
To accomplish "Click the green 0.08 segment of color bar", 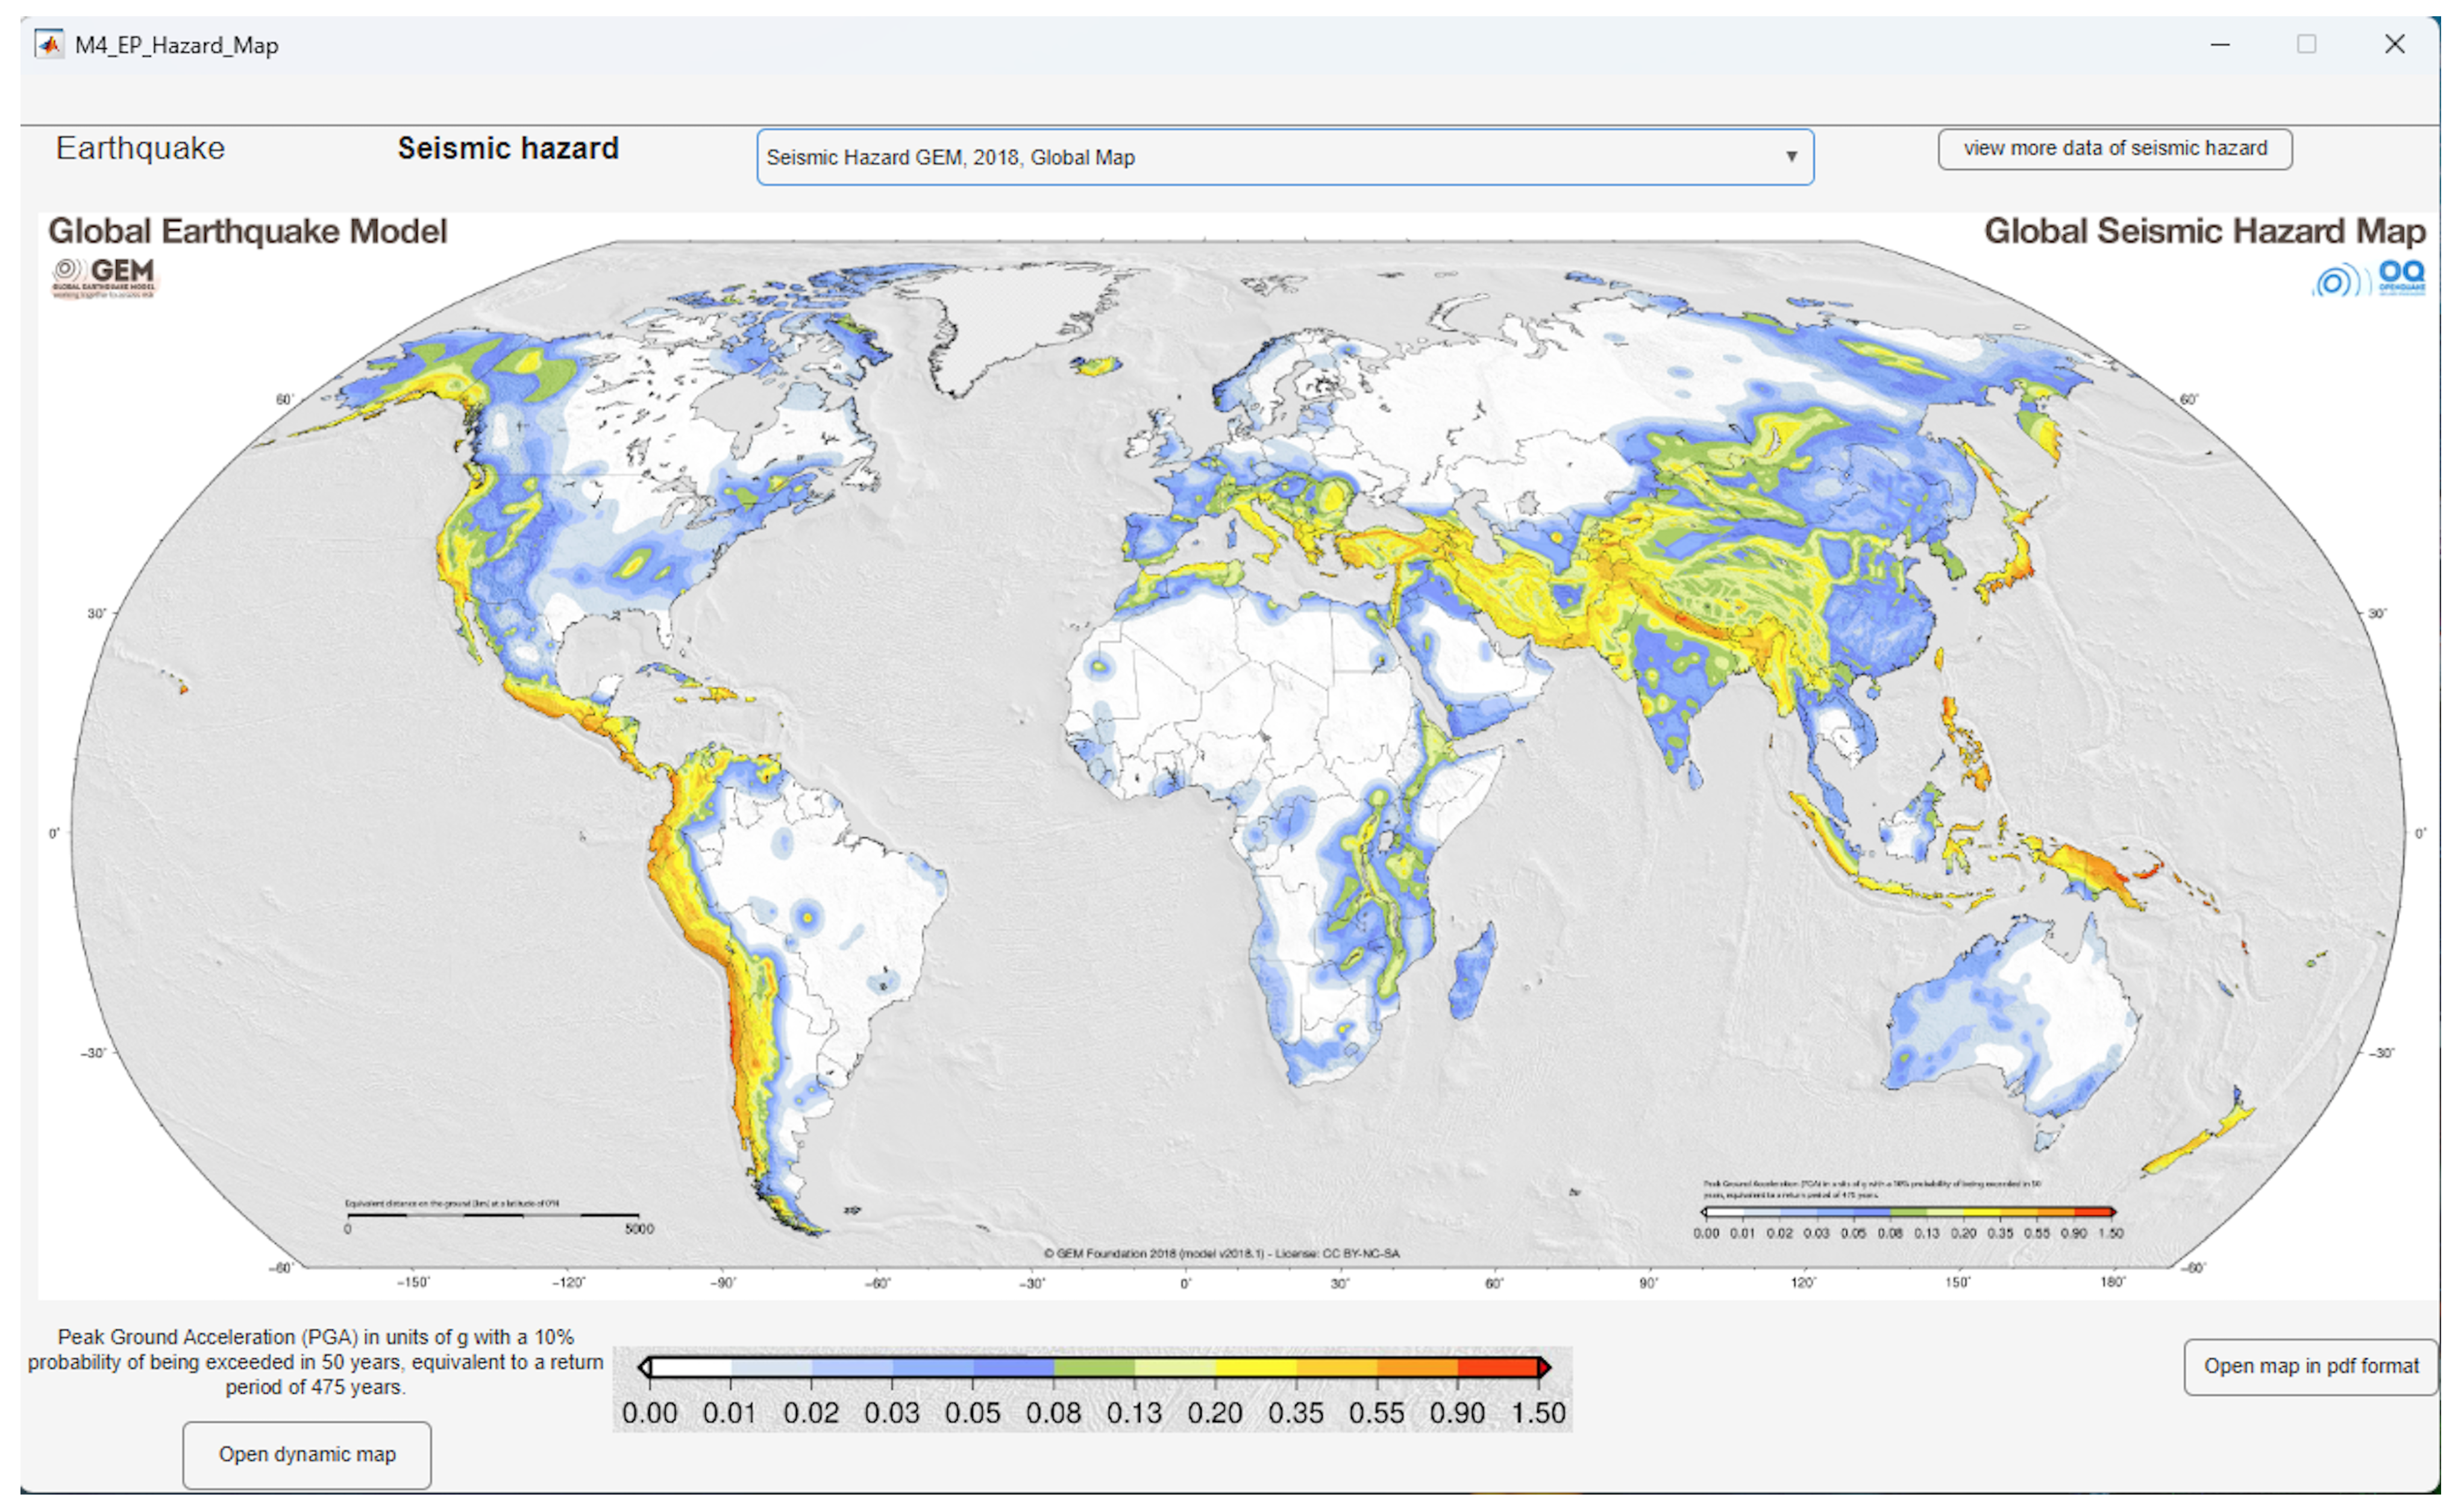I will pyautogui.click(x=1094, y=1367).
